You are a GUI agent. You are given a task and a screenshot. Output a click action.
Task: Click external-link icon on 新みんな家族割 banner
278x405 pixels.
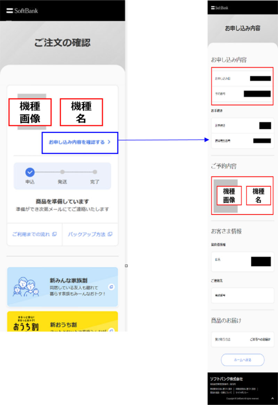111,287
